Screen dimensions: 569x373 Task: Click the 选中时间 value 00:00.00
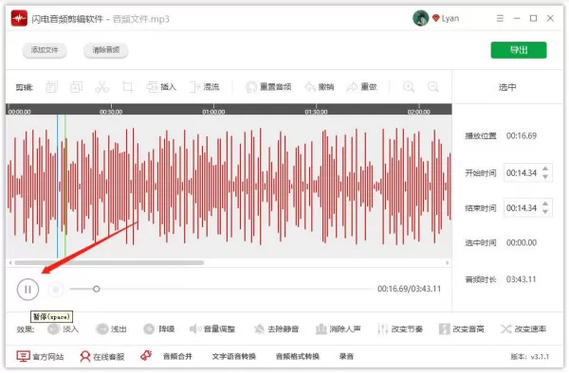click(522, 242)
